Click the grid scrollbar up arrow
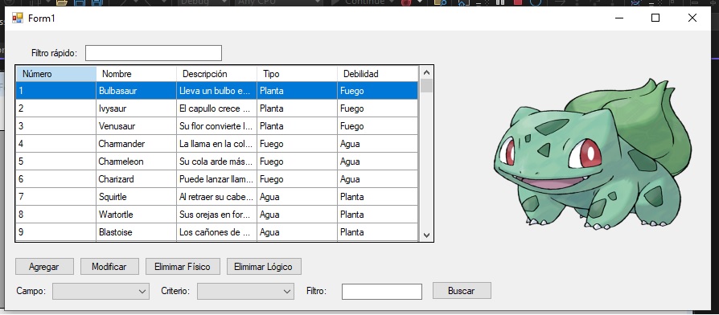The height and width of the screenshot is (315, 719). 426,72
